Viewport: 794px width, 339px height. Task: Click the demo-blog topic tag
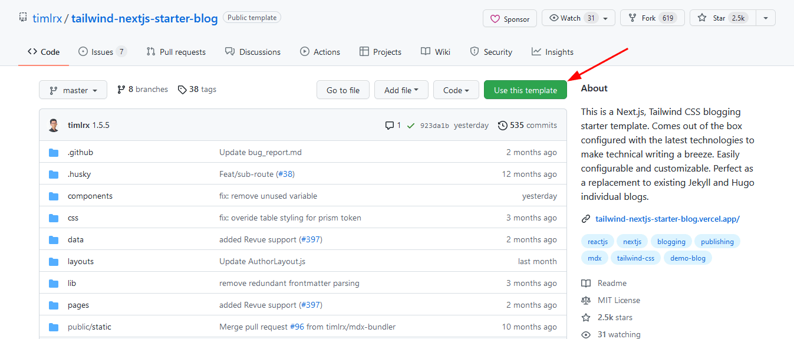point(688,258)
